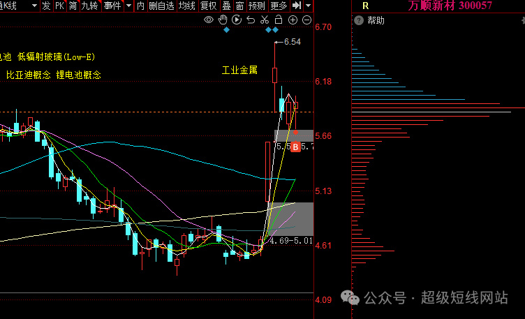Click the 工业金属 sector label
The width and height of the screenshot is (525, 319).
pos(239,71)
